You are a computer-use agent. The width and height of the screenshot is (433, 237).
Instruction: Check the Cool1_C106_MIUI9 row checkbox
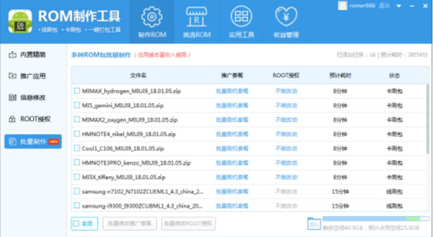(77, 148)
